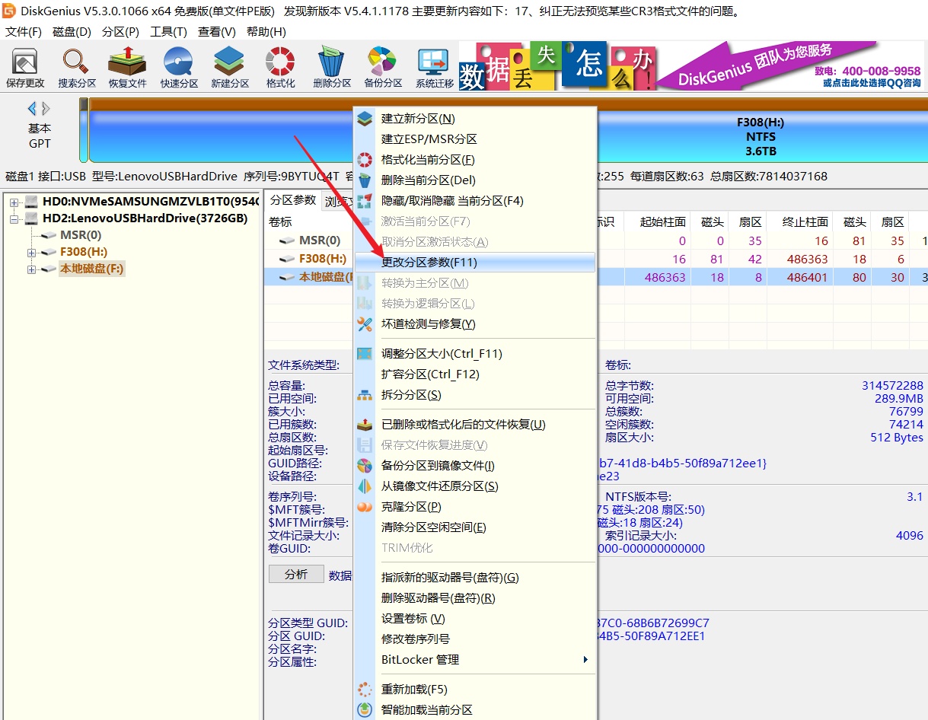Select 更改分区参数(F11) menu entry
This screenshot has height=720, width=928.
(476, 263)
